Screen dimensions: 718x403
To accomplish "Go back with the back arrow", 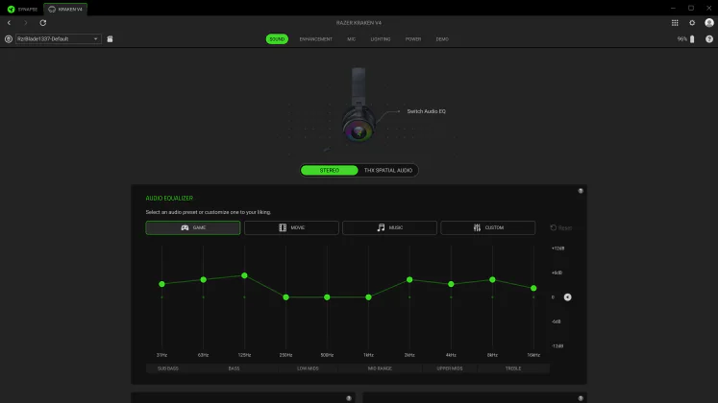I will click(x=10, y=22).
